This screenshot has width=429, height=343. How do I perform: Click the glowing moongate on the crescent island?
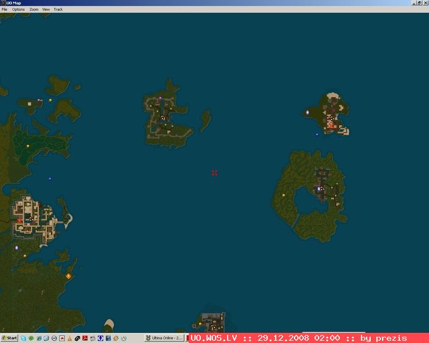tap(319, 189)
